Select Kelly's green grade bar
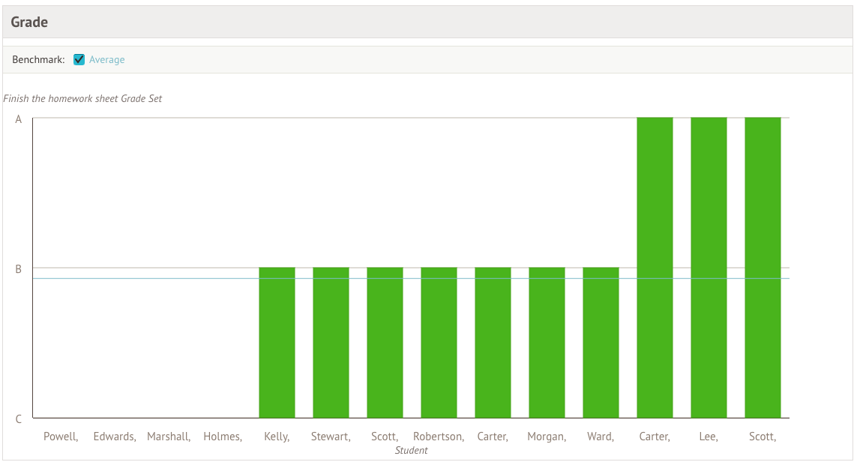The width and height of the screenshot is (857, 468). point(277,343)
